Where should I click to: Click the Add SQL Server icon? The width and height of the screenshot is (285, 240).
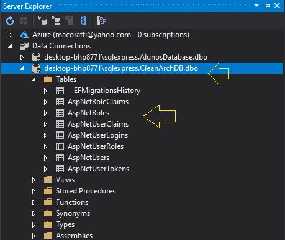[70, 20]
